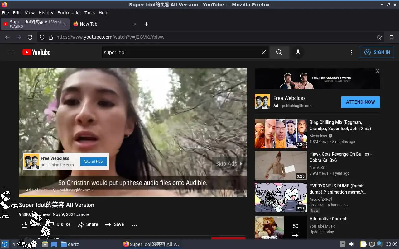Seek on the ad progress bar
Screen dimensions: 399x249
133,196
